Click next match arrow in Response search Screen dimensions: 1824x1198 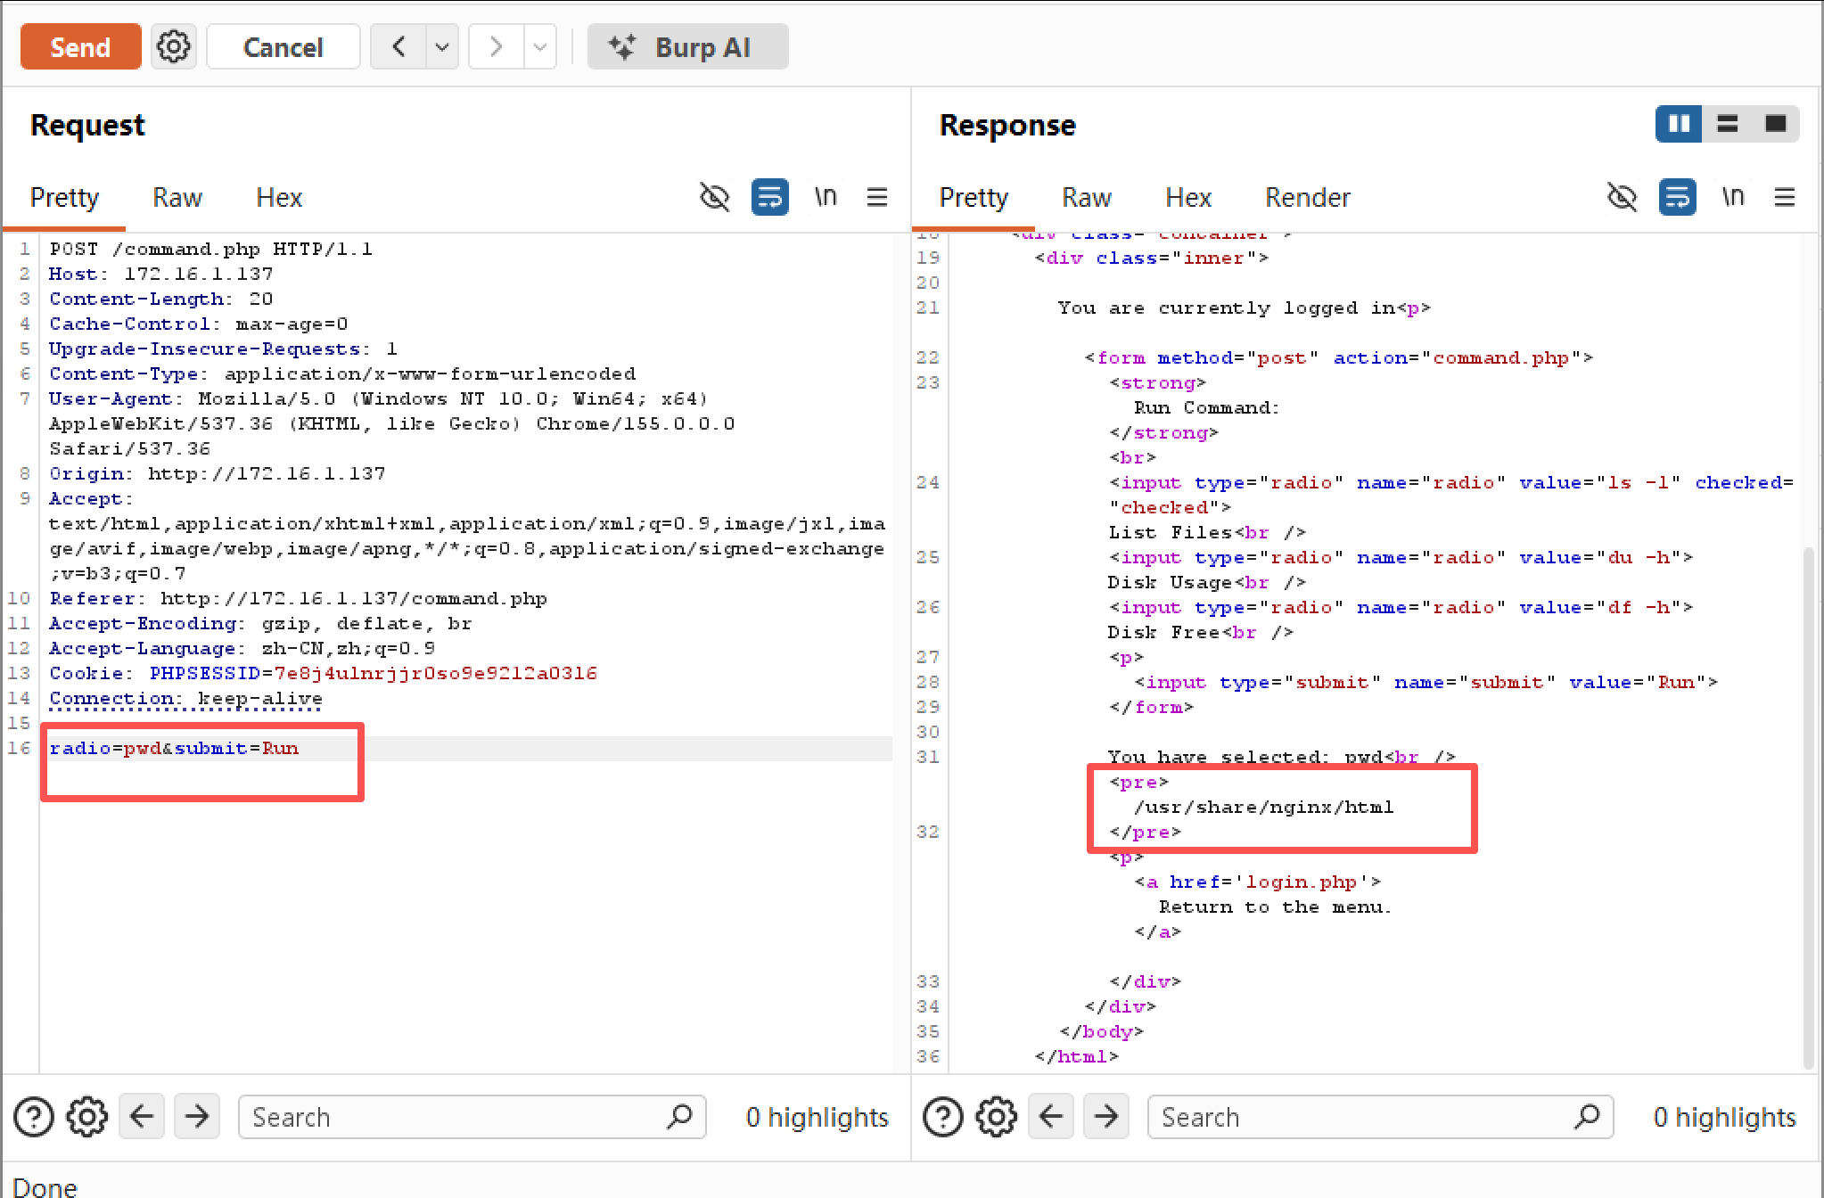[1106, 1117]
